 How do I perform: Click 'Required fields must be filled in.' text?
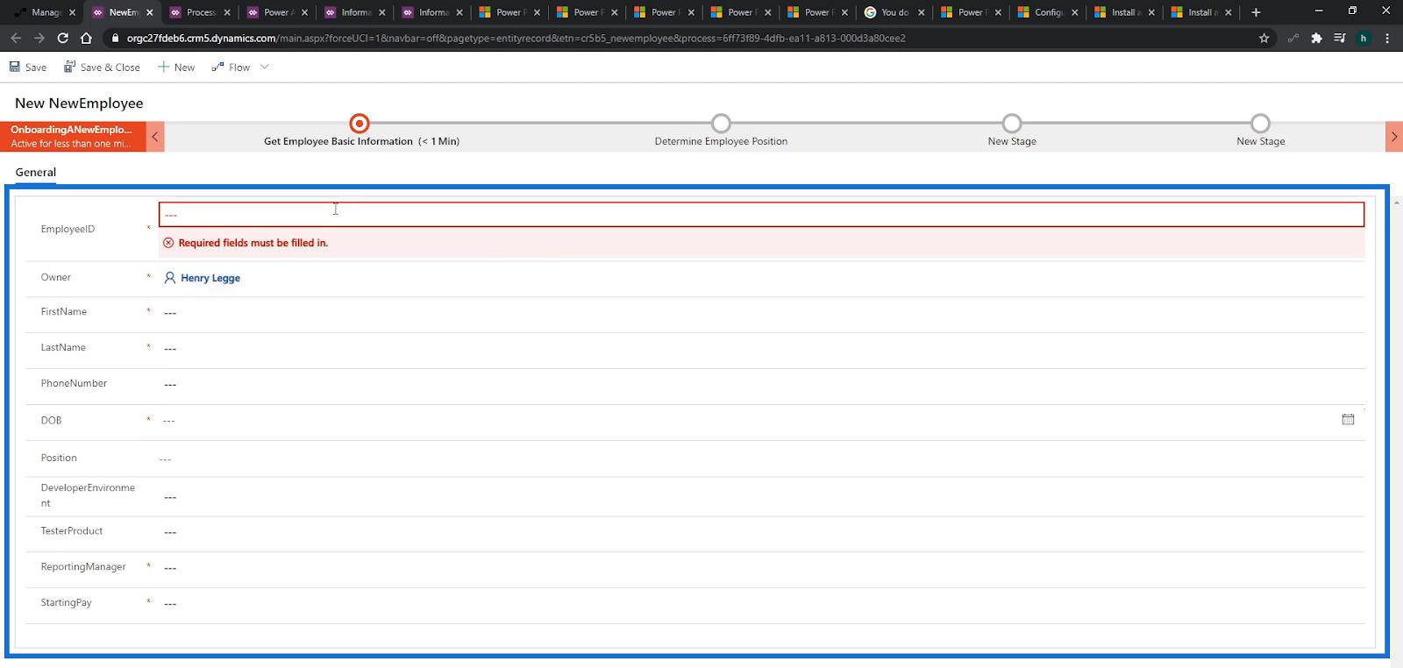[x=253, y=243]
